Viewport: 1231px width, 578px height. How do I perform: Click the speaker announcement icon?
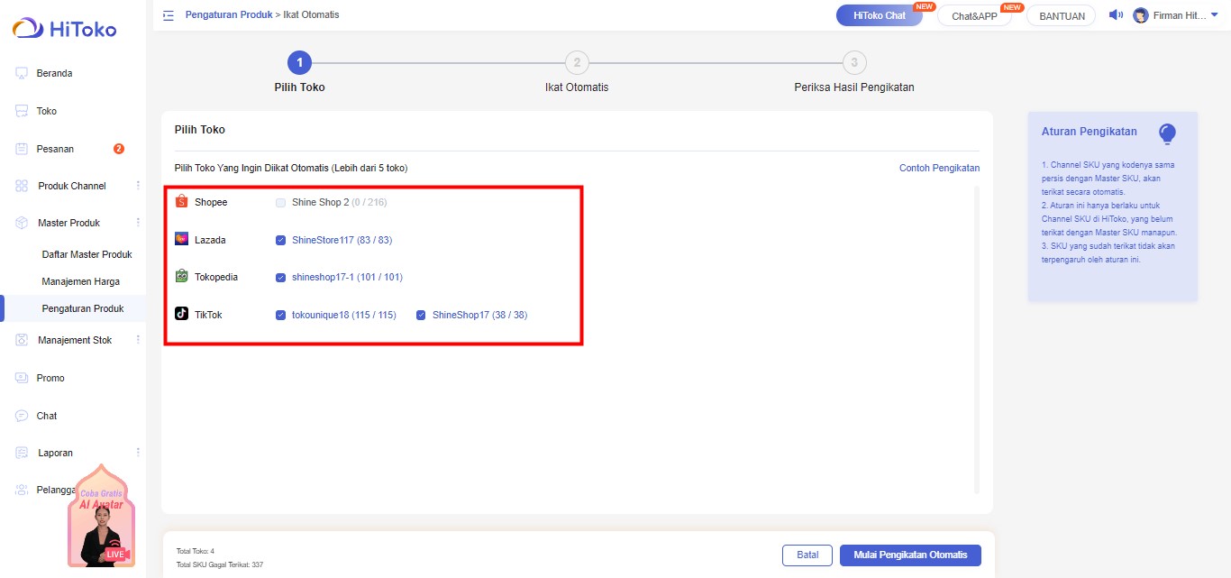point(1116,15)
